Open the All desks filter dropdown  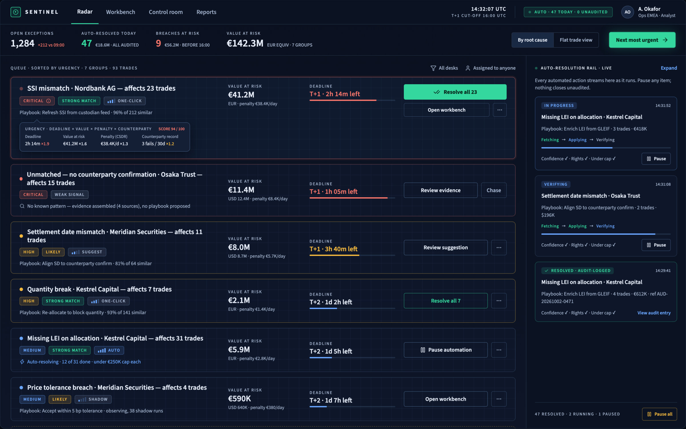pos(444,68)
